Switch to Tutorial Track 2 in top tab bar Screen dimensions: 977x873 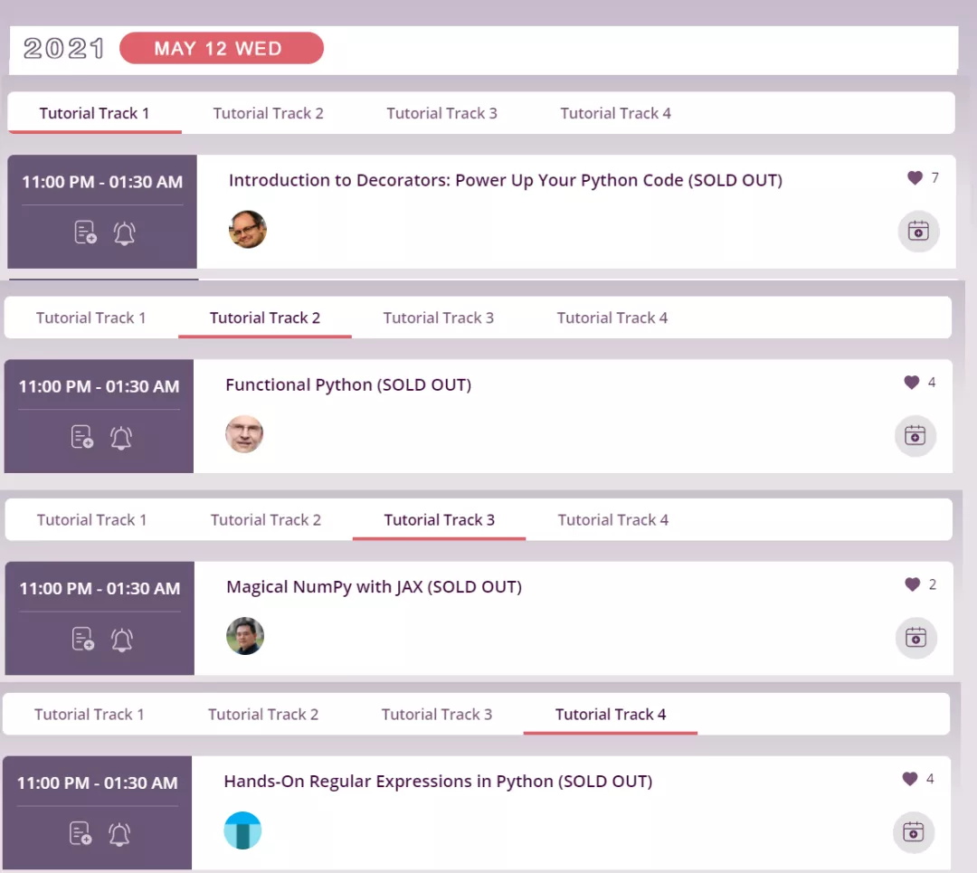pyautogui.click(x=268, y=113)
